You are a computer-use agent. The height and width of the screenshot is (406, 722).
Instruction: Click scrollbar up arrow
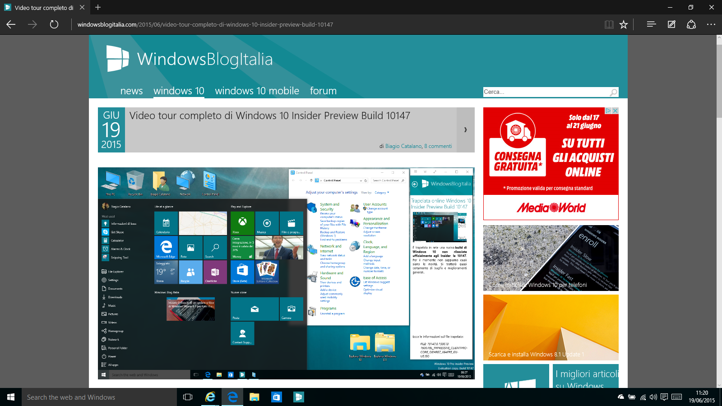[719, 38]
